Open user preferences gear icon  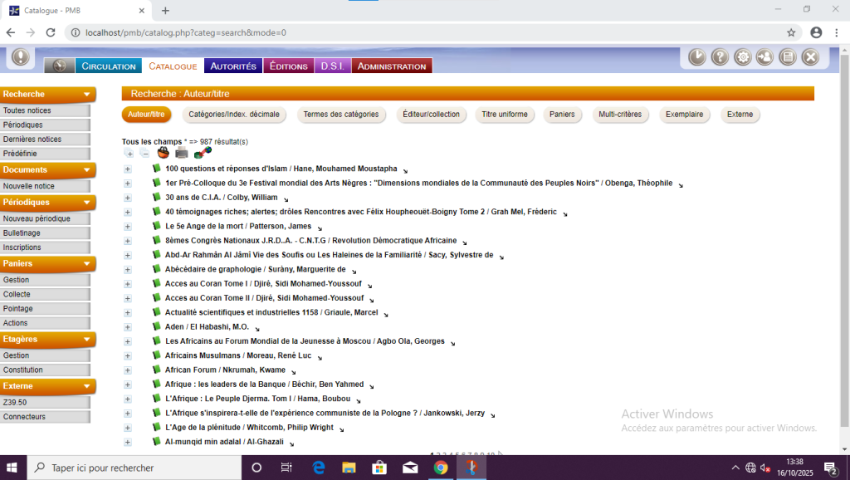point(742,57)
